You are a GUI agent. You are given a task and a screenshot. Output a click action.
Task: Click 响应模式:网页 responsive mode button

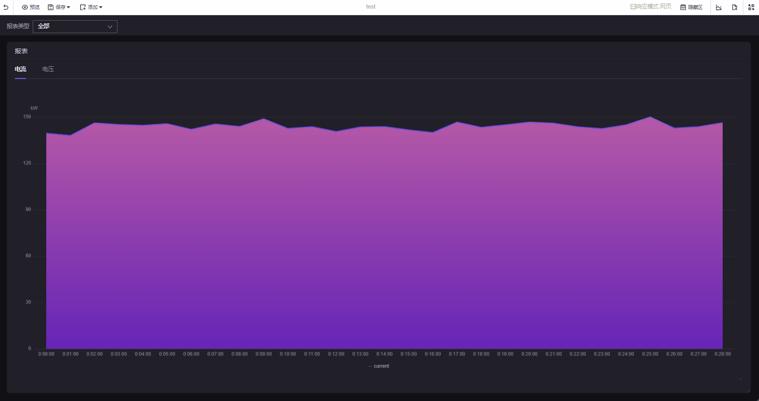coord(651,7)
